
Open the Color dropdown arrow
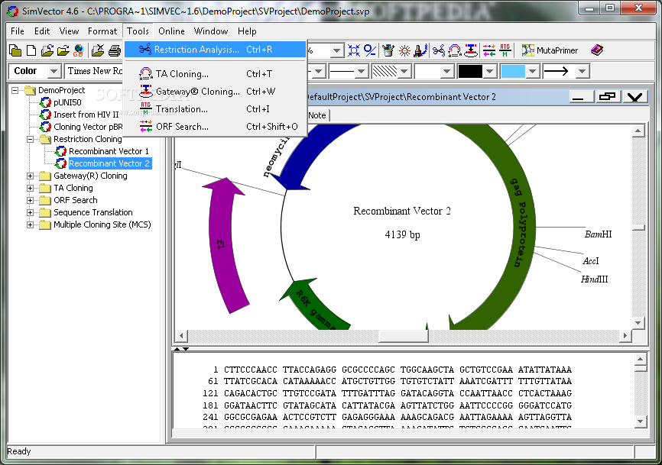54,71
